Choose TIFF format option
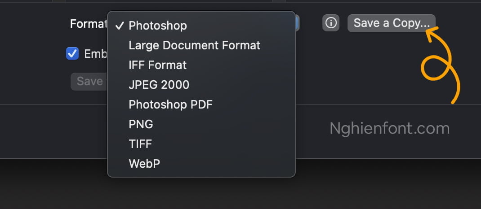 coord(201,144)
